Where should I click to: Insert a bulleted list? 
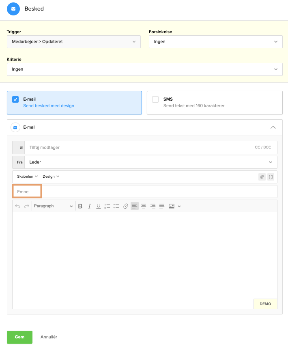coord(116,206)
